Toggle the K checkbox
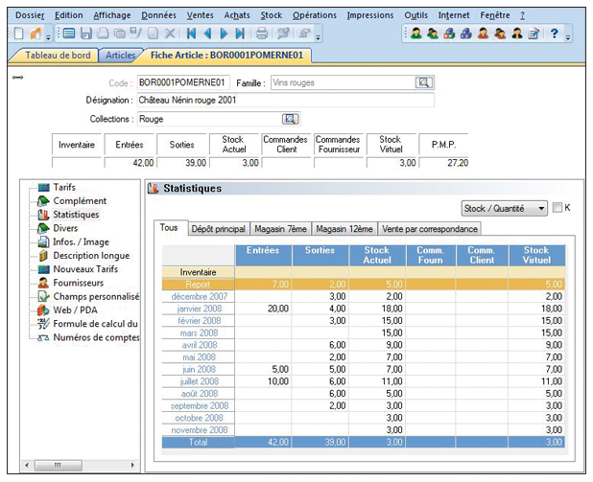Screen dimensions: 593x482 tap(557, 208)
